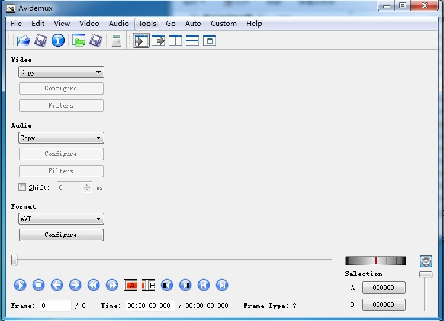The width and height of the screenshot is (444, 321).
Task: Click the Frame number input field
Action: pyautogui.click(x=55, y=306)
